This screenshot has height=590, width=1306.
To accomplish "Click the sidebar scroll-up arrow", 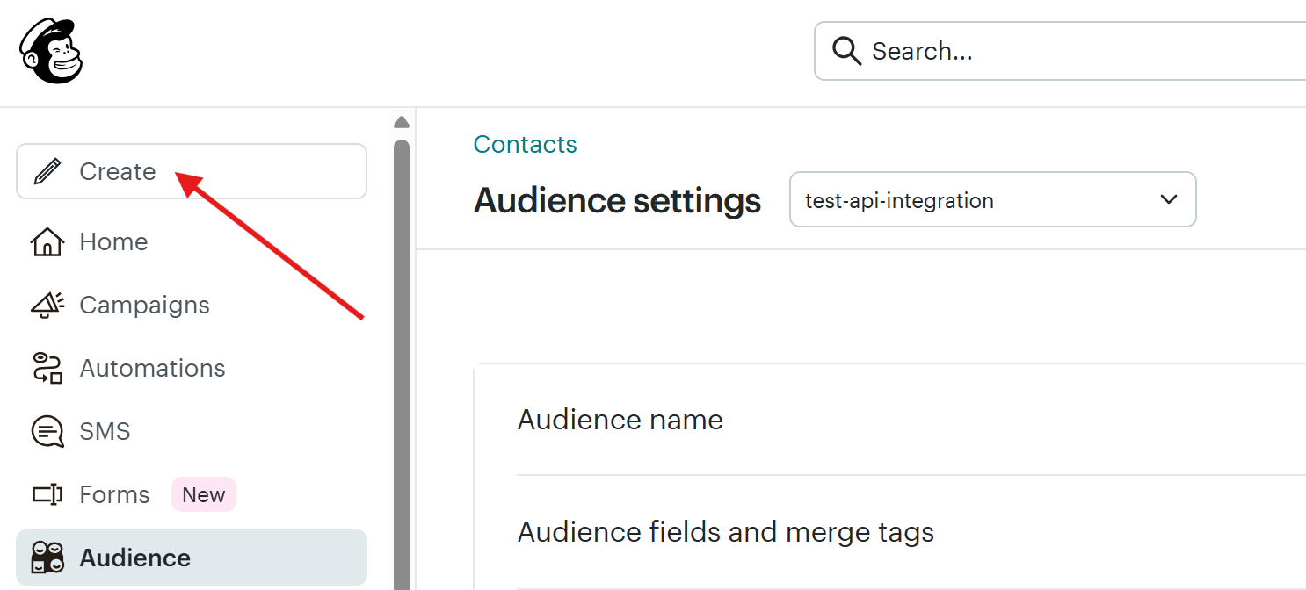I will (402, 122).
